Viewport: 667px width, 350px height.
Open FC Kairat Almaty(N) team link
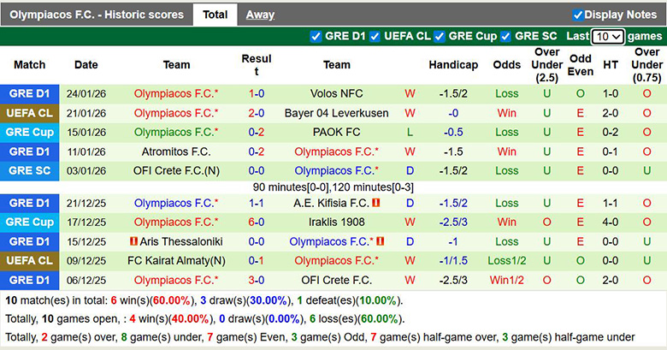(176, 260)
